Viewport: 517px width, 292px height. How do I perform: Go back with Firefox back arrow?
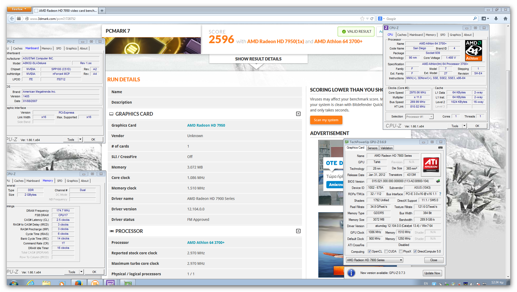12,19
